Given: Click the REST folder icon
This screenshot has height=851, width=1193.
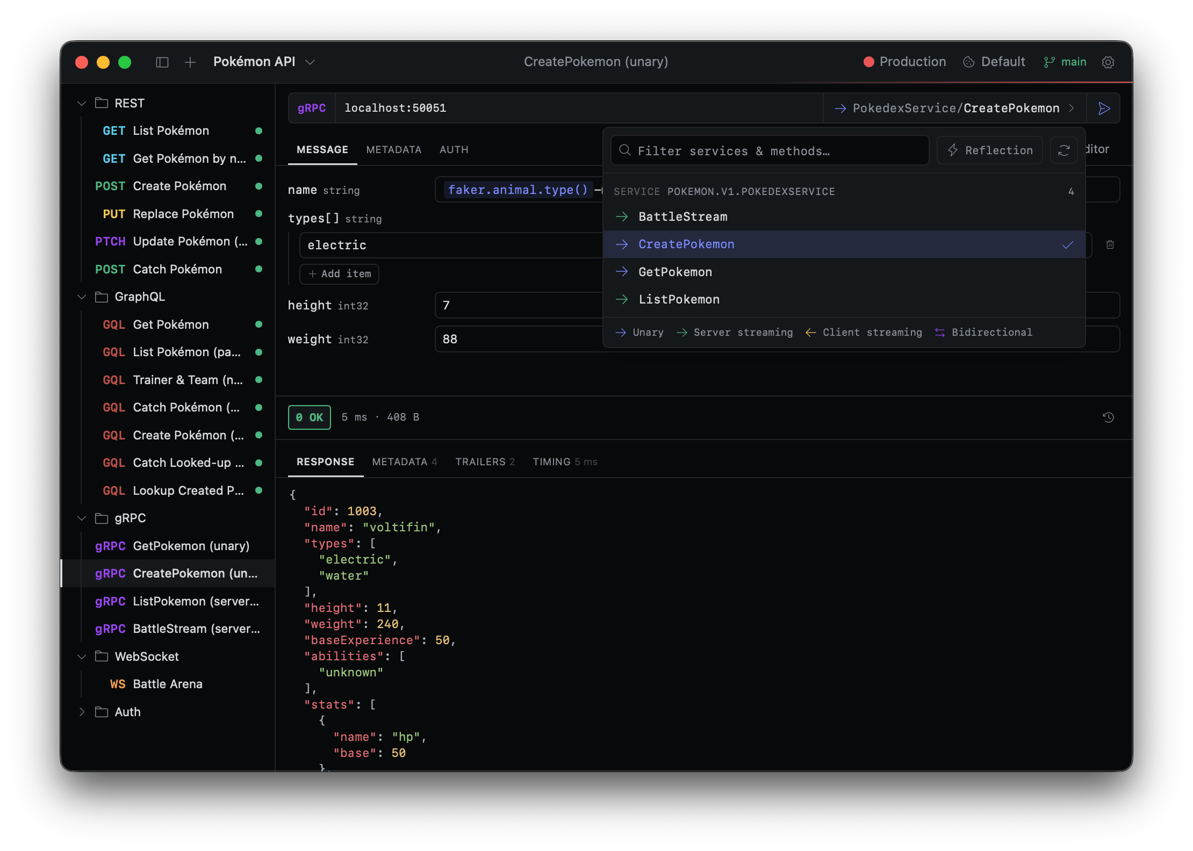Looking at the screenshot, I should [102, 103].
